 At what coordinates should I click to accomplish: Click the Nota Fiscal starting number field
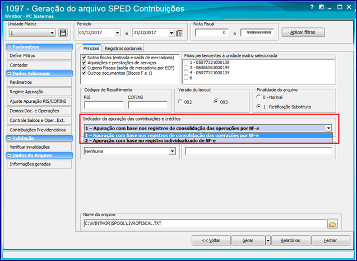211,32
